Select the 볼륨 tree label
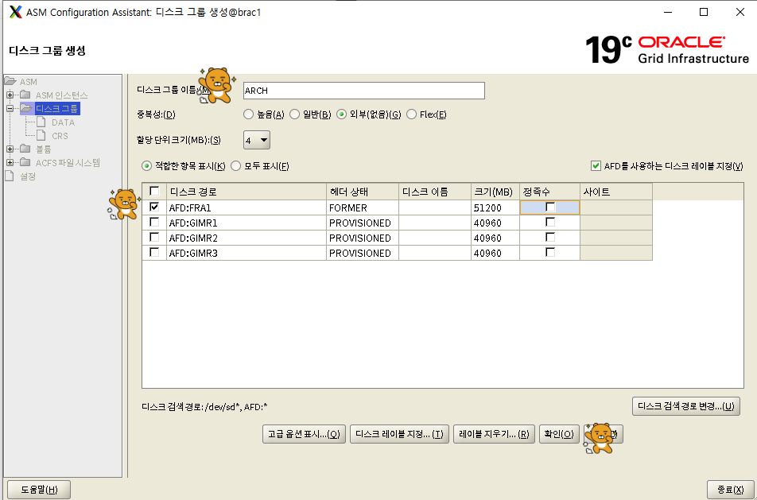This screenshot has height=500, width=757. click(44, 149)
